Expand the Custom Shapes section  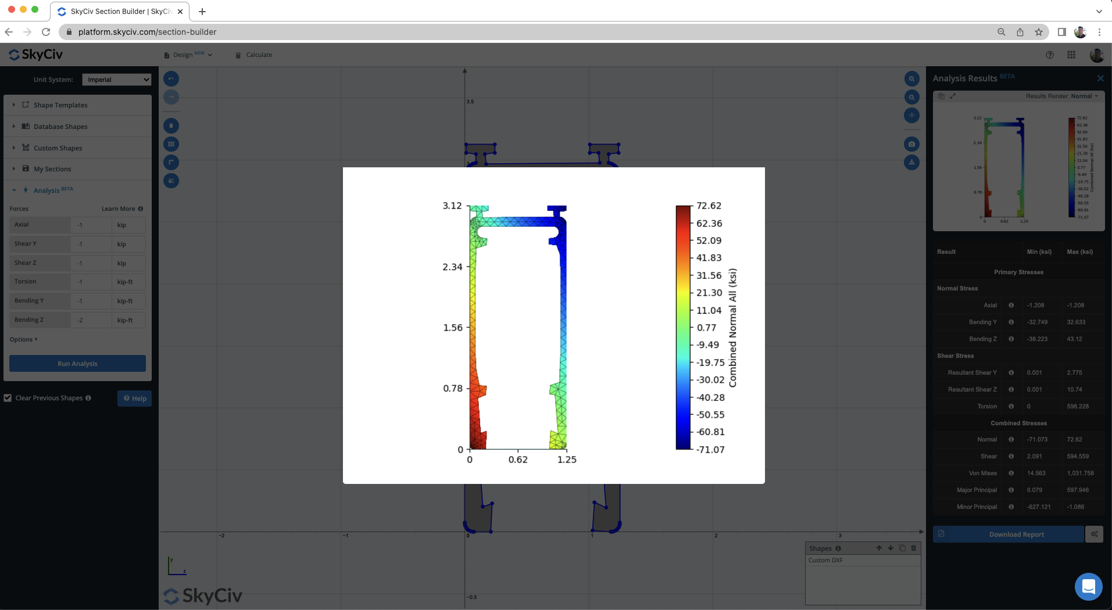(x=56, y=148)
